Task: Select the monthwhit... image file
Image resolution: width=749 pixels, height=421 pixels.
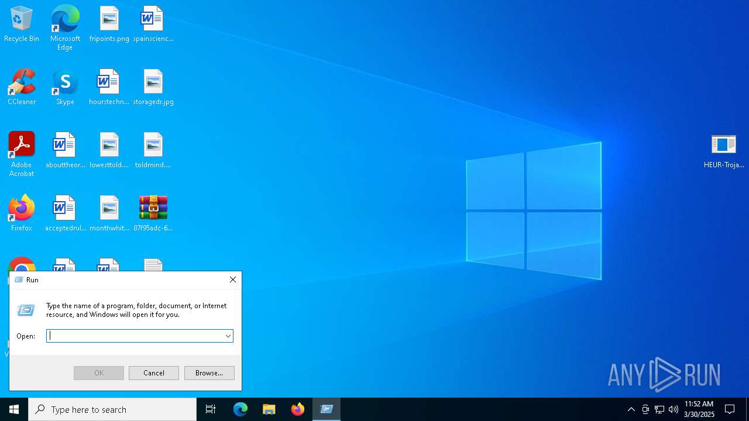Action: (109, 214)
